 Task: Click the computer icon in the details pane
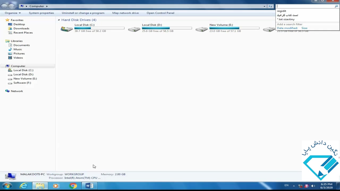tap(11, 176)
